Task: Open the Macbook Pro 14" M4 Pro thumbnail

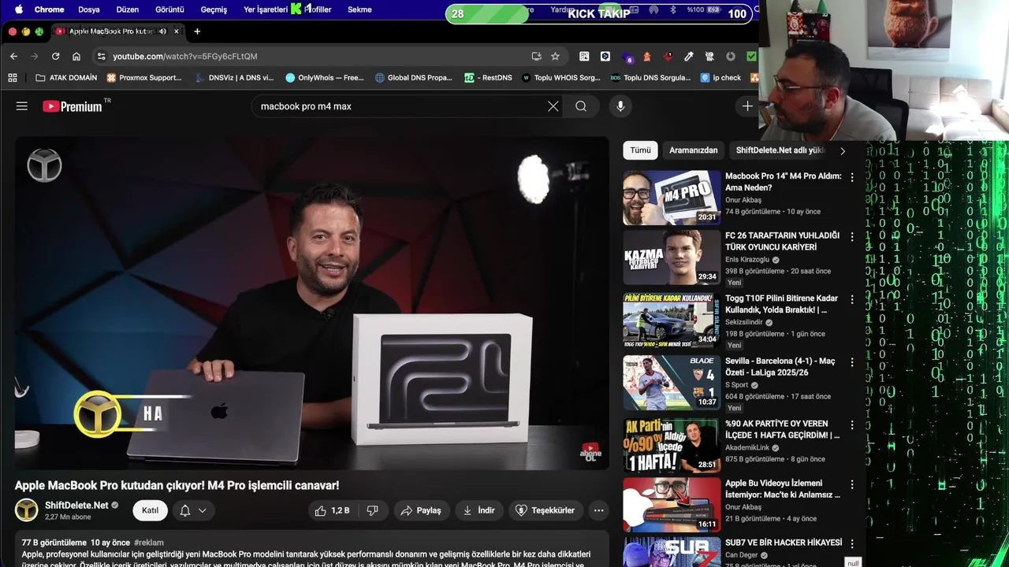Action: [672, 198]
